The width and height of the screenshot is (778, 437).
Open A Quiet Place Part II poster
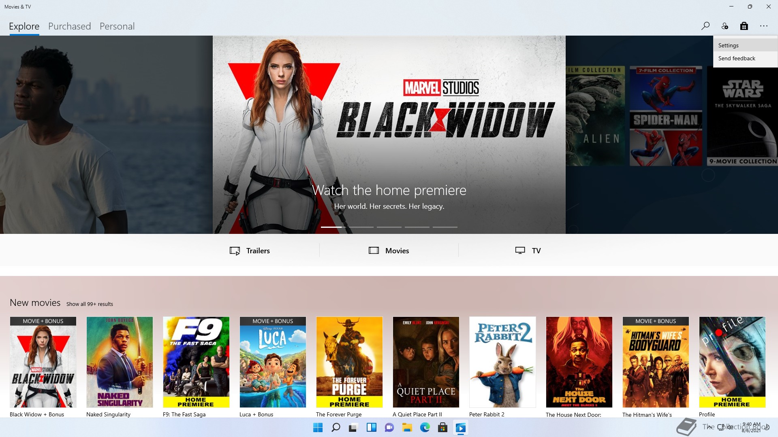coord(426,362)
